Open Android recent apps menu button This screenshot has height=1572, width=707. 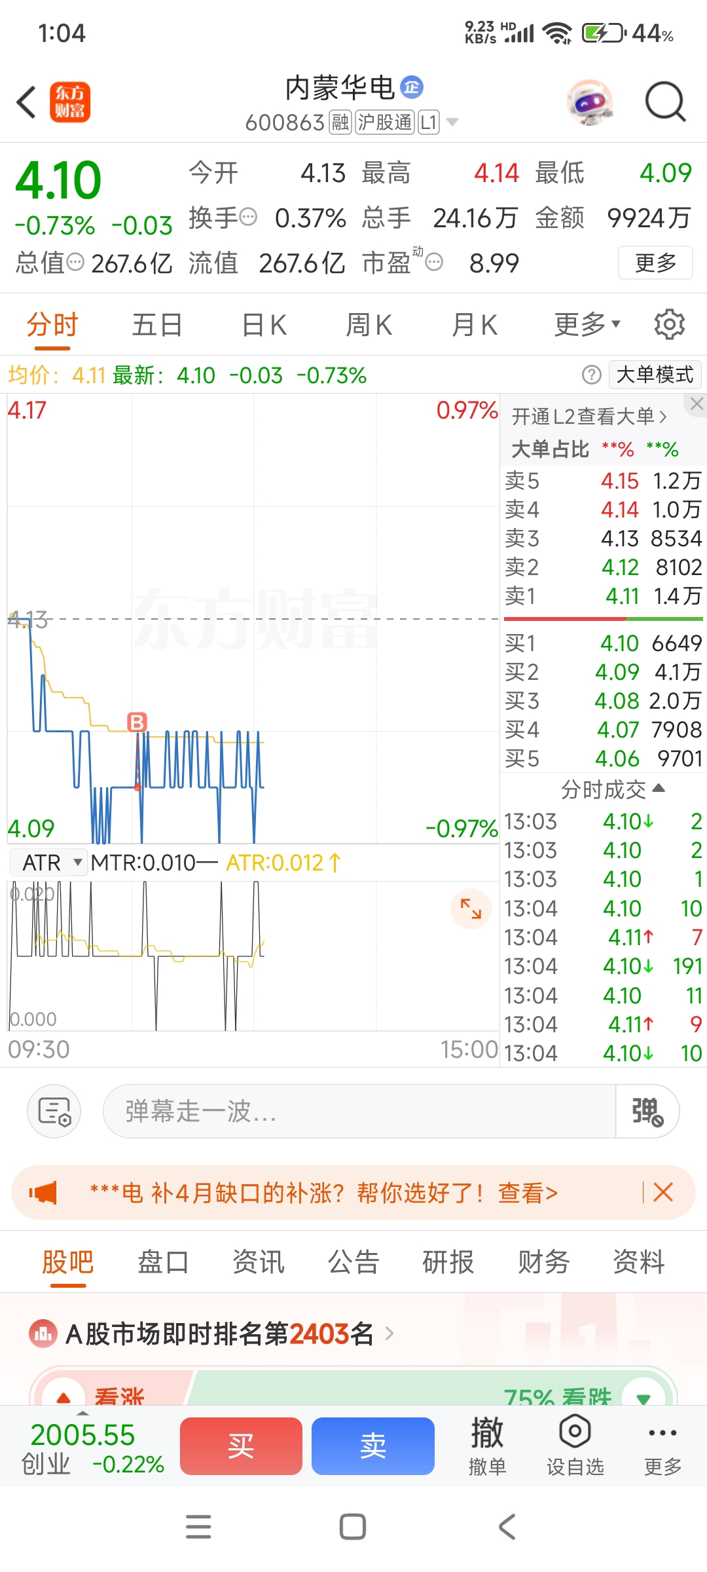[x=198, y=1526]
